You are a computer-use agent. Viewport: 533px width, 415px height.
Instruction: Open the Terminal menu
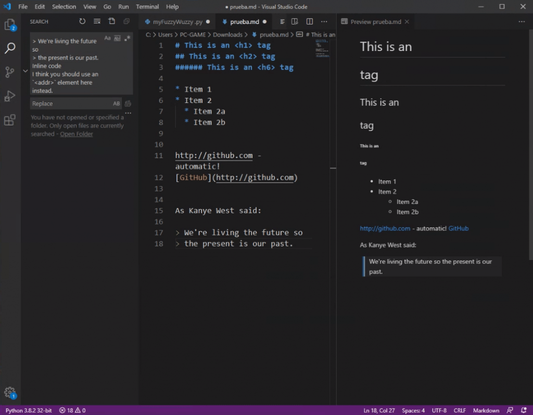click(147, 7)
